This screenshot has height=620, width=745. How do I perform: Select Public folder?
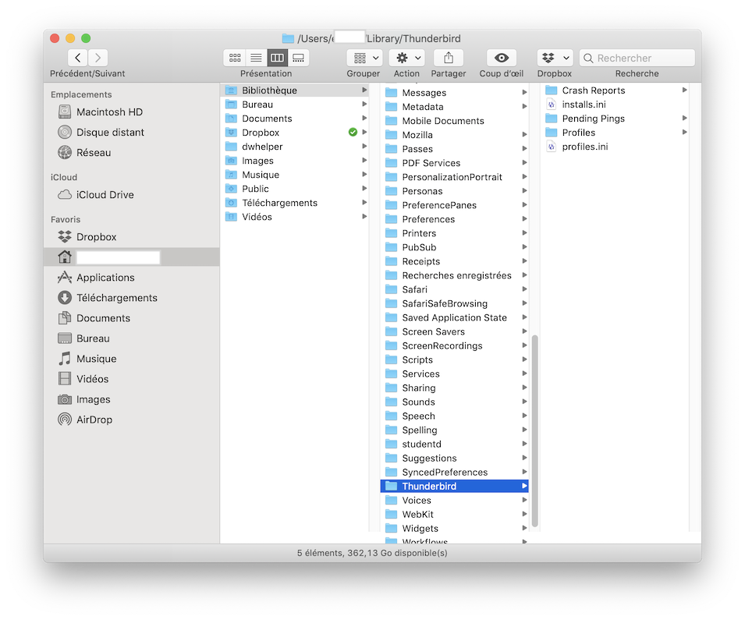point(296,189)
